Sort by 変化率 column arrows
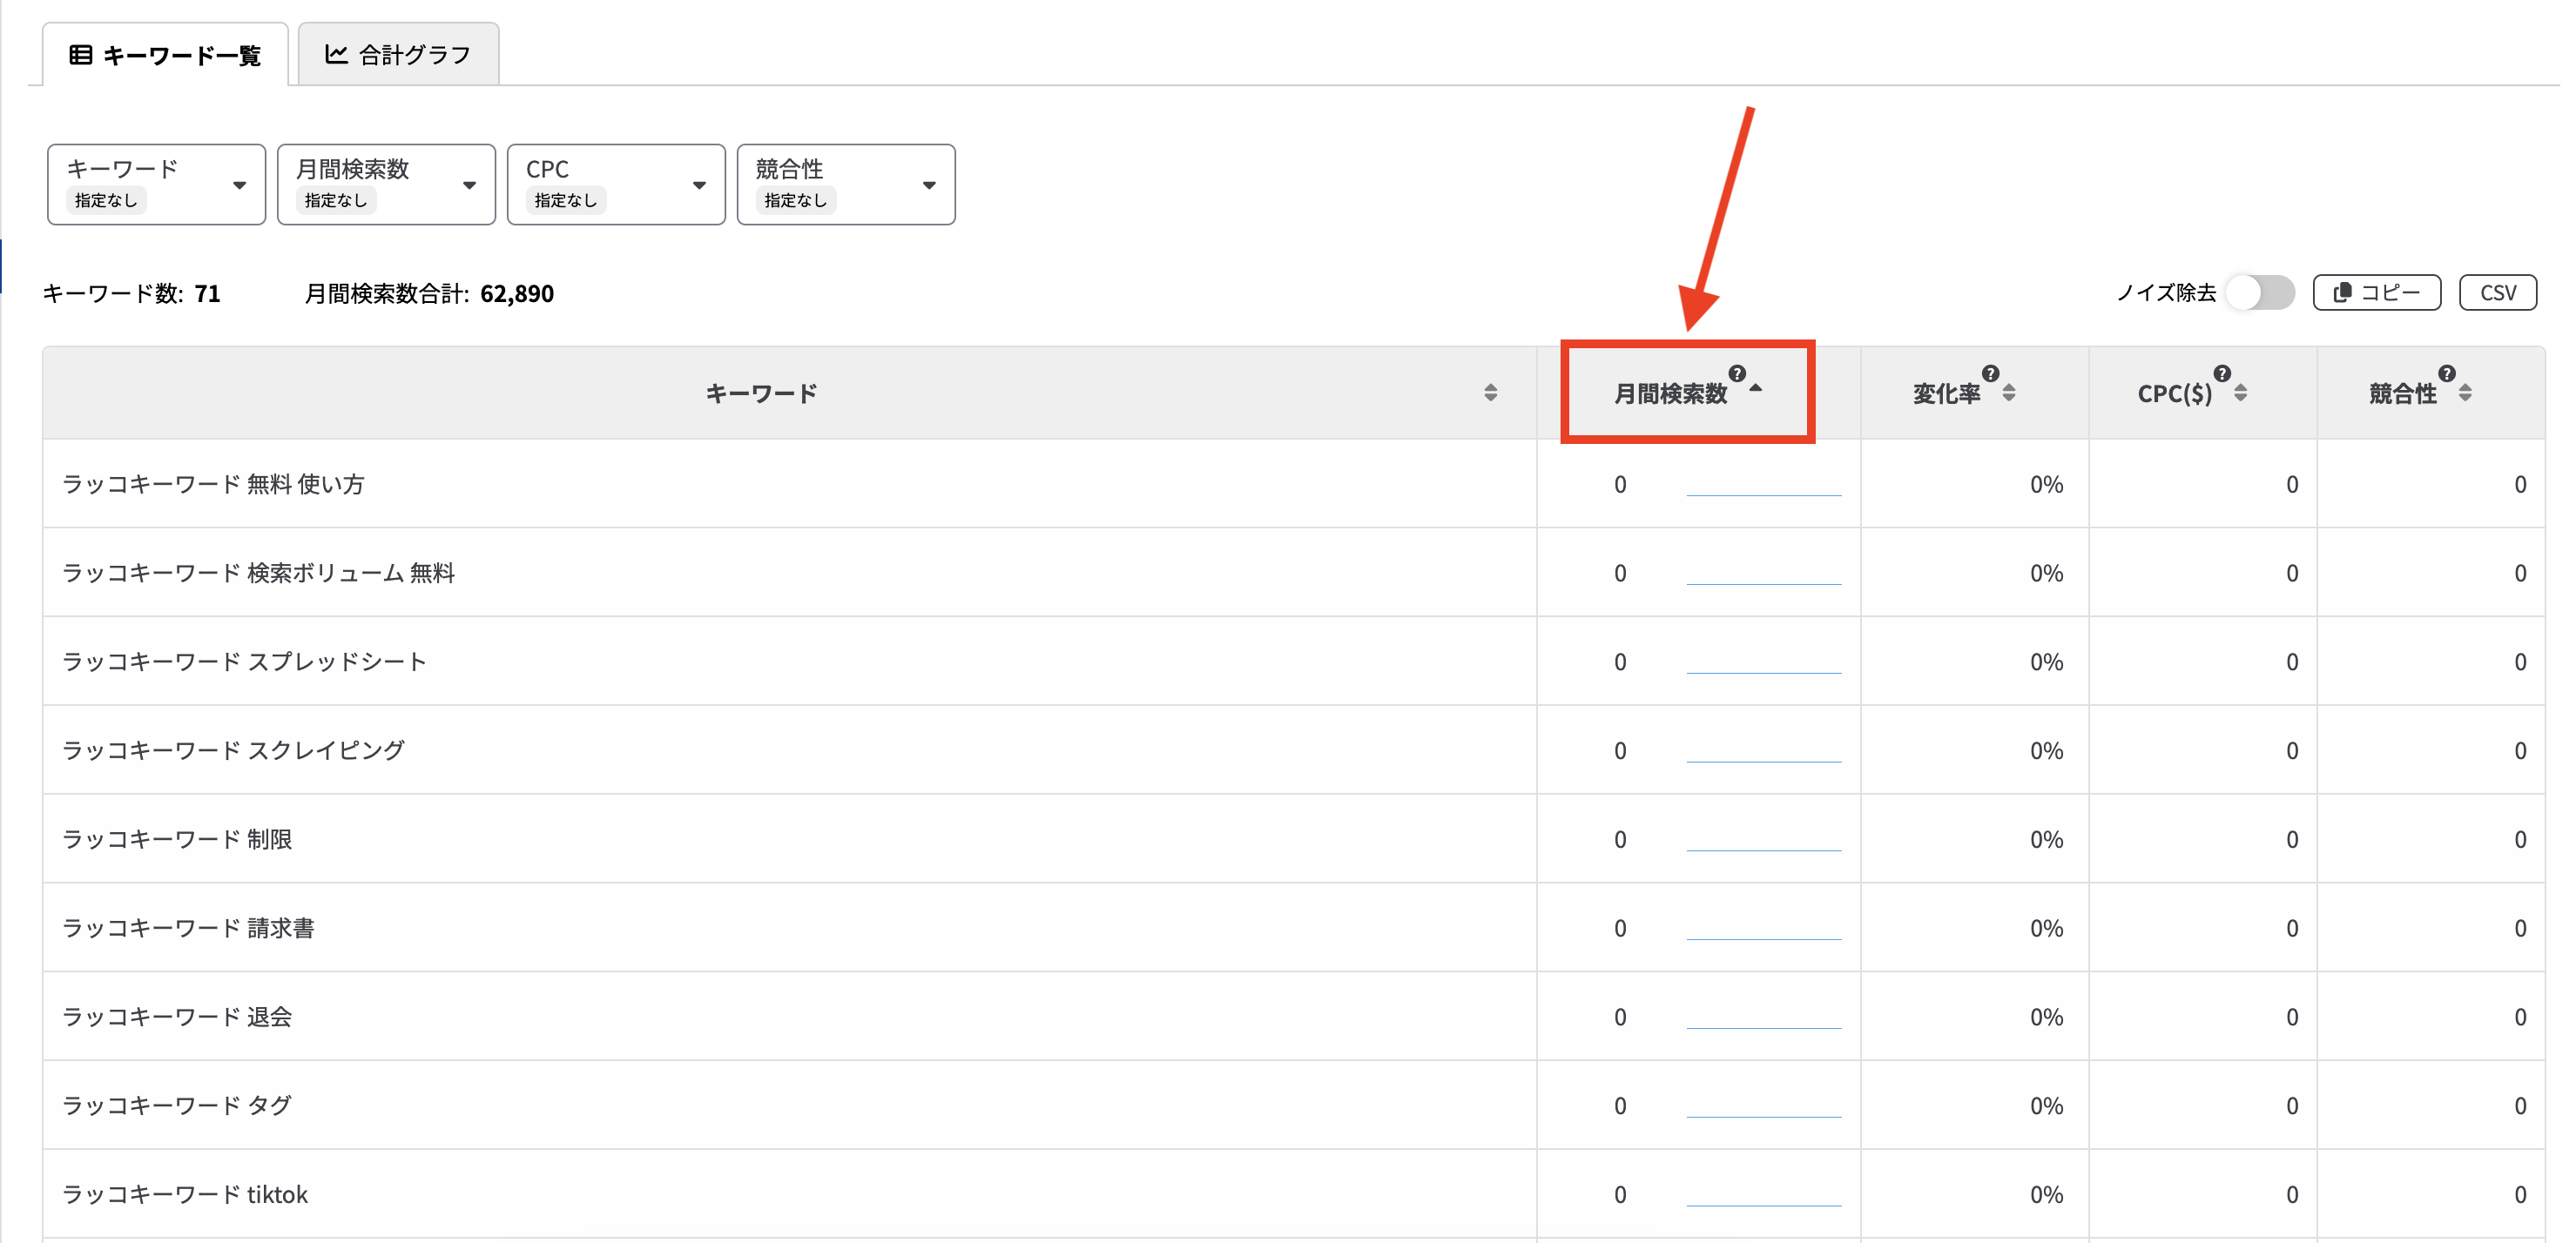 2009,393
